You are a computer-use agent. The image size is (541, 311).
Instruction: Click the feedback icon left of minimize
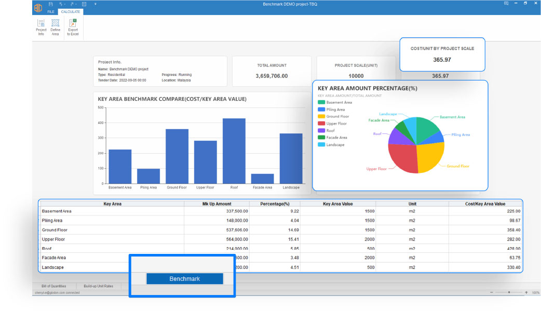(x=506, y=4)
